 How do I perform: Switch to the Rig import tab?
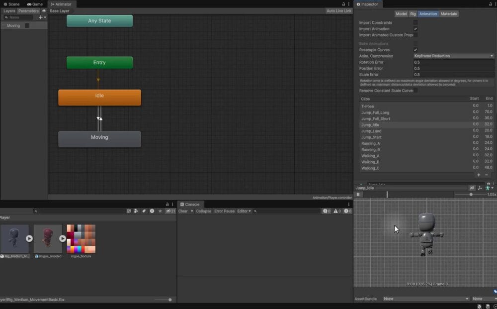click(x=413, y=14)
